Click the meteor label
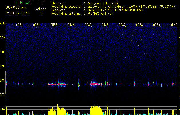This screenshot has height=115, width=180. click(41, 9)
